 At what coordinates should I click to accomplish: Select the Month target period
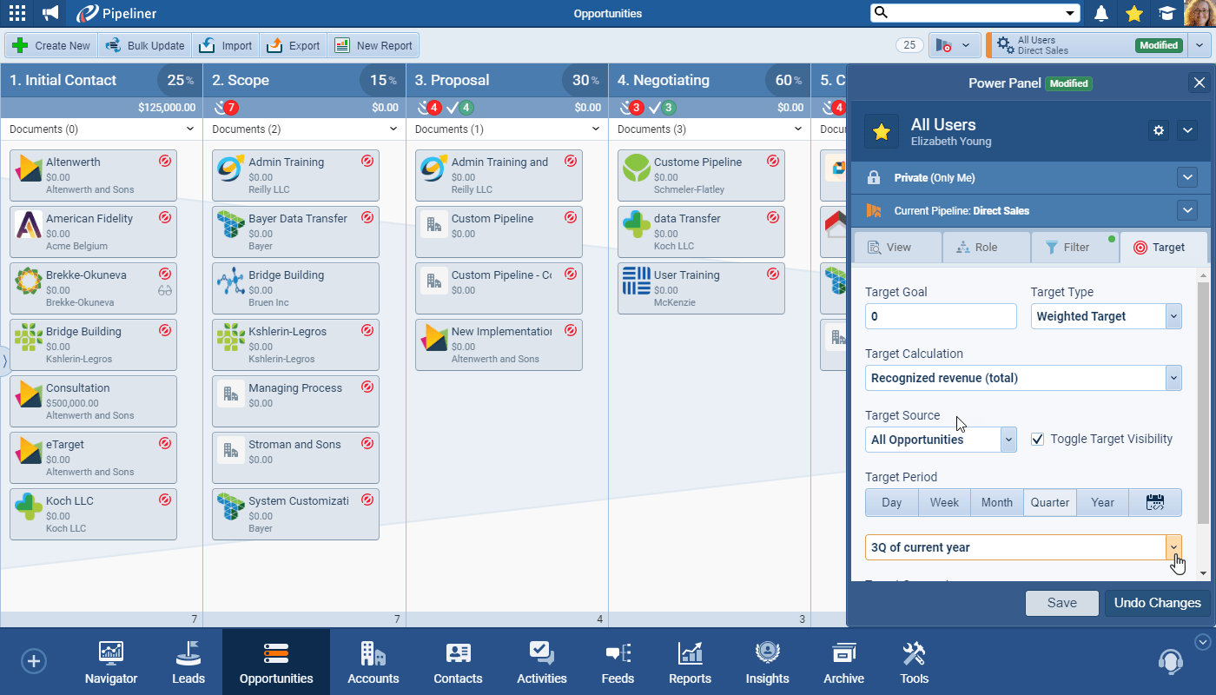996,502
